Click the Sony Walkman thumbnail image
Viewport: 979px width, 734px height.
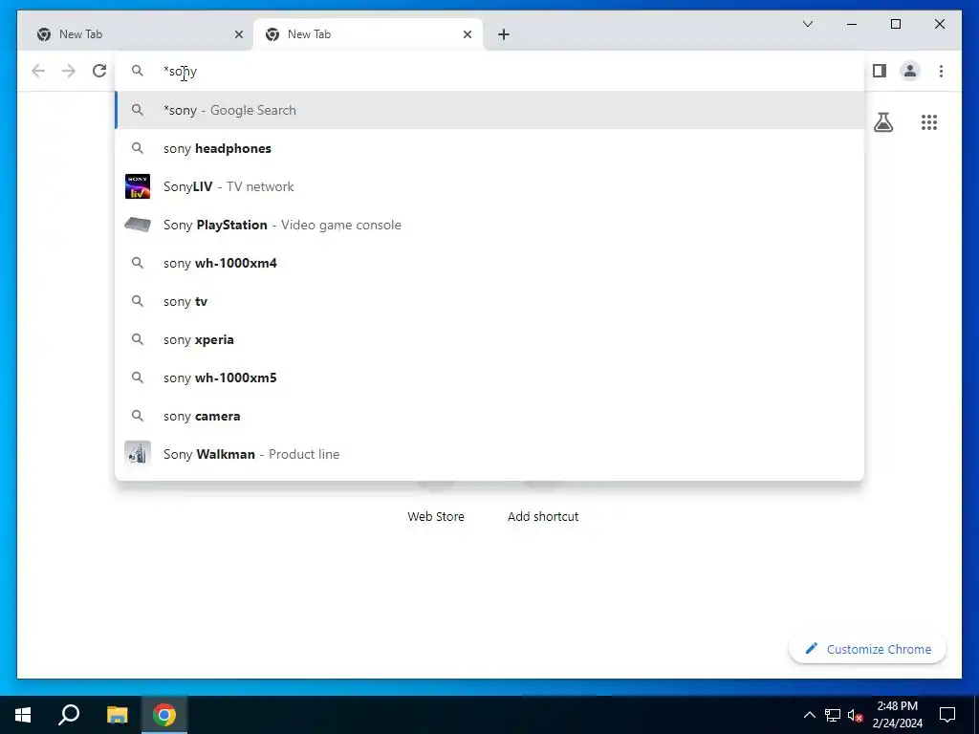pyautogui.click(x=138, y=454)
